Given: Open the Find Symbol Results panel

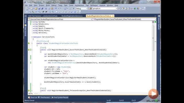Looking at the screenshot, I should pos(60,98).
